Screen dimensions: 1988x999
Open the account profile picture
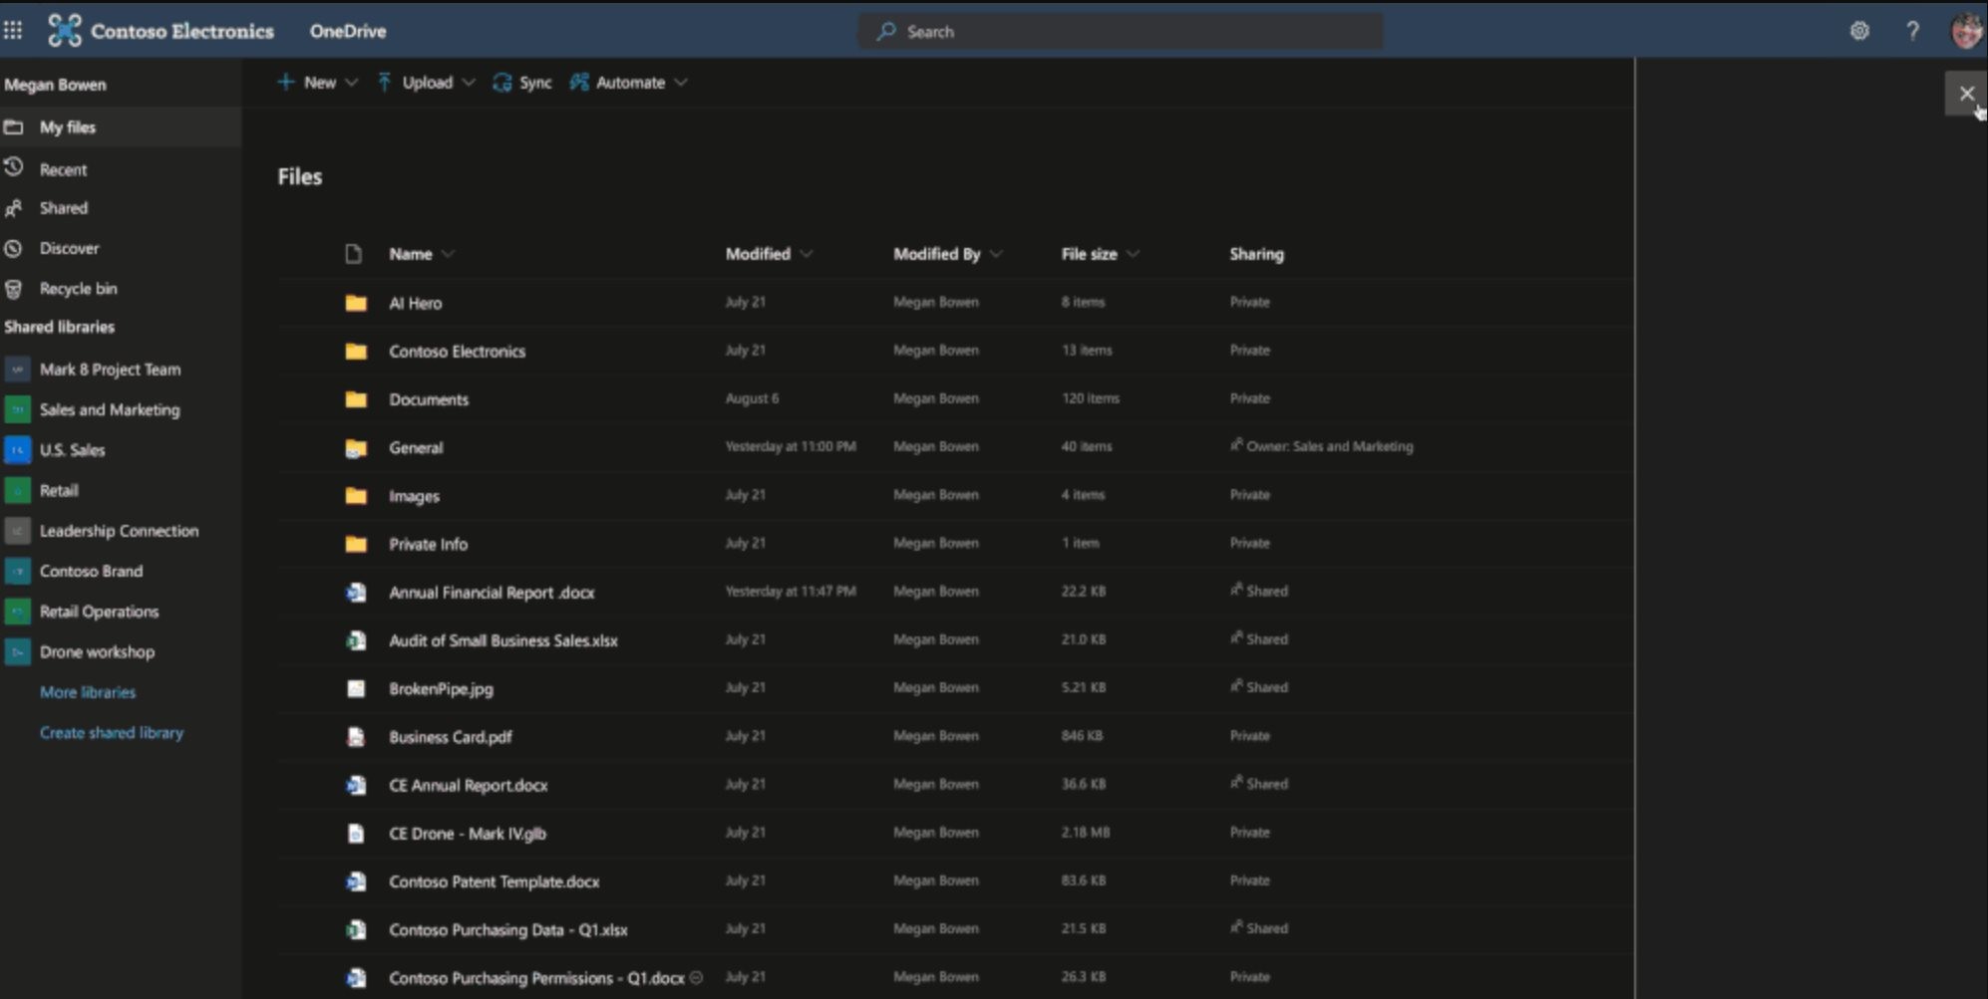pyautogui.click(x=1967, y=31)
